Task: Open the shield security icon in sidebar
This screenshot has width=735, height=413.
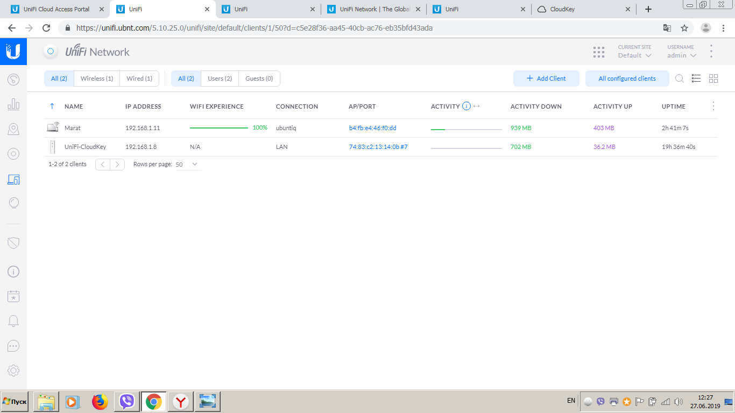Action: 13,243
